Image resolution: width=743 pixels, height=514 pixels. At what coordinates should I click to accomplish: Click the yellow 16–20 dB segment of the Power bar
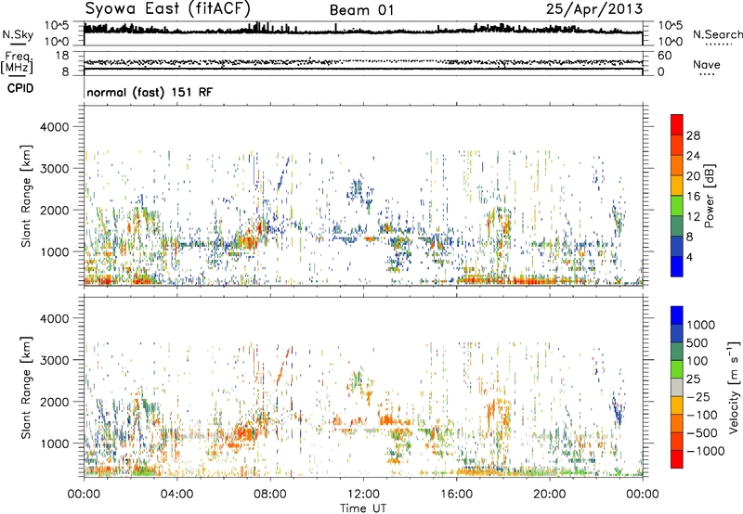pos(677,185)
